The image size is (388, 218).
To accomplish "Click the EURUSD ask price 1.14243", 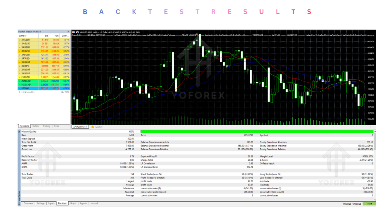I will pos(55,77).
